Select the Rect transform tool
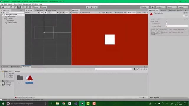This screenshot has height=106, width=189. pos(19,7)
